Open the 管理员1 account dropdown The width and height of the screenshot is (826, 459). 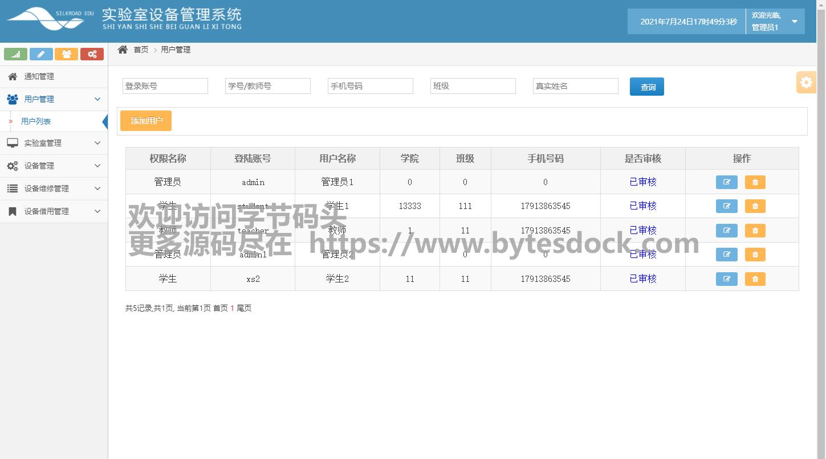[x=794, y=22]
